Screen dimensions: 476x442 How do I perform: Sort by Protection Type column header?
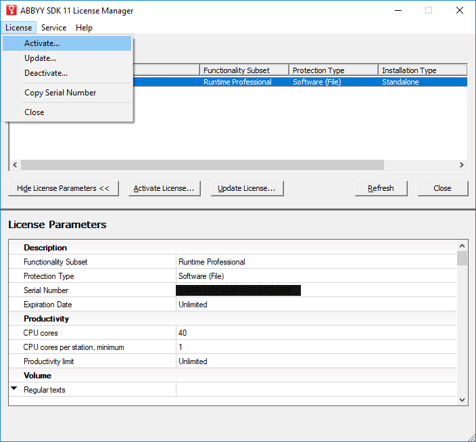pos(333,70)
